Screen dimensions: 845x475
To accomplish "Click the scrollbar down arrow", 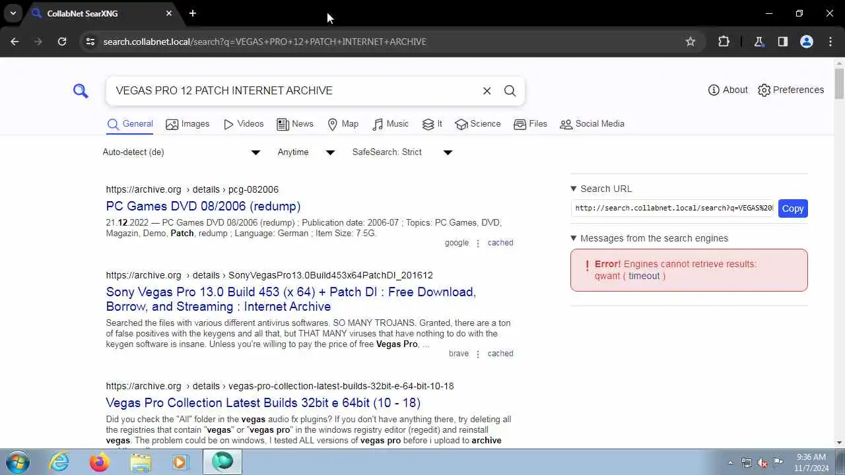I will 839,443.
